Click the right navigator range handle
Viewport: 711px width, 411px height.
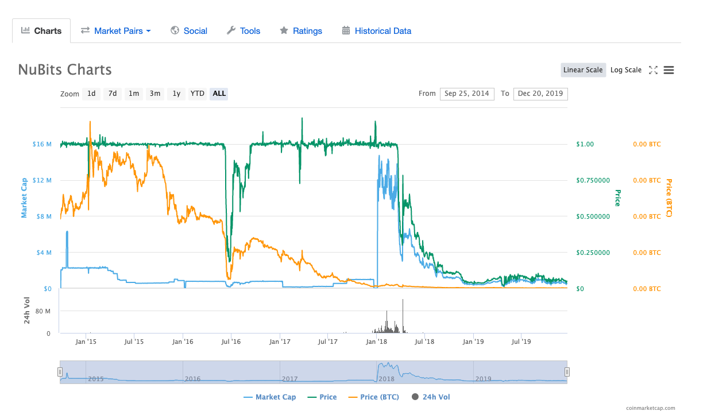click(567, 372)
